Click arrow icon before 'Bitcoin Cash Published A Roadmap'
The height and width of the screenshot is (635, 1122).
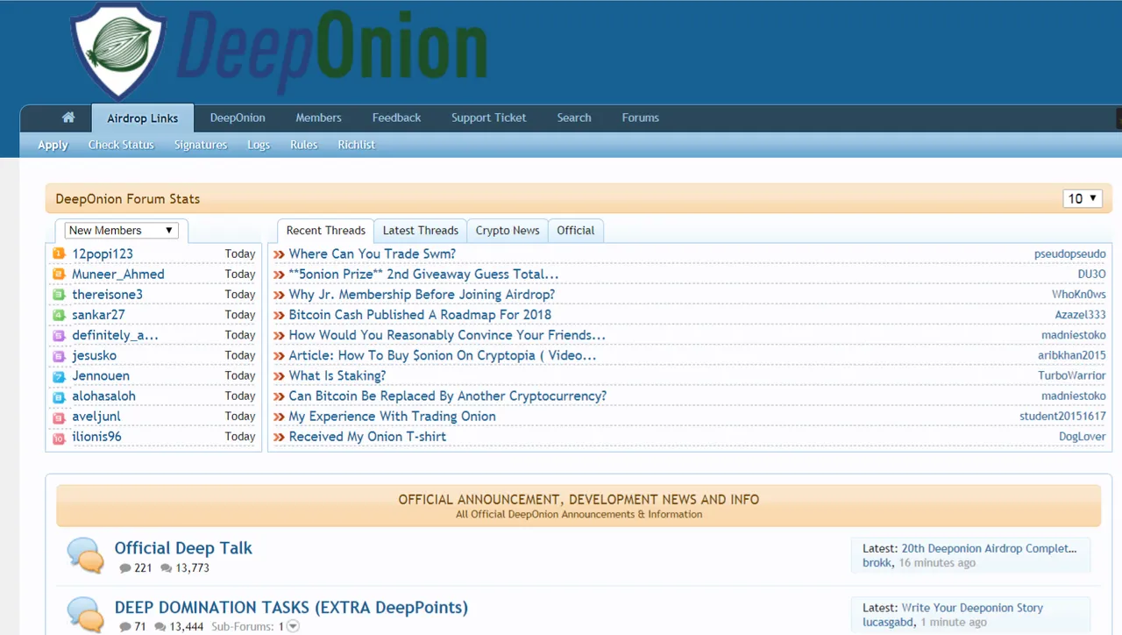pyautogui.click(x=279, y=315)
